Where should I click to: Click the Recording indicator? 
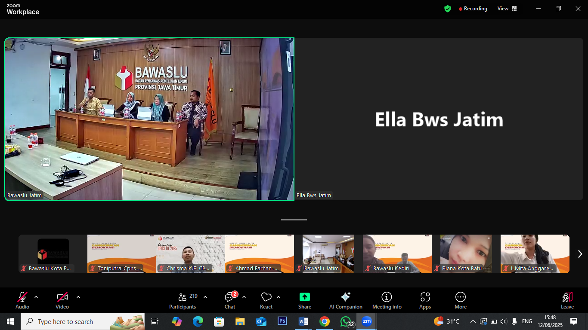[x=473, y=9]
